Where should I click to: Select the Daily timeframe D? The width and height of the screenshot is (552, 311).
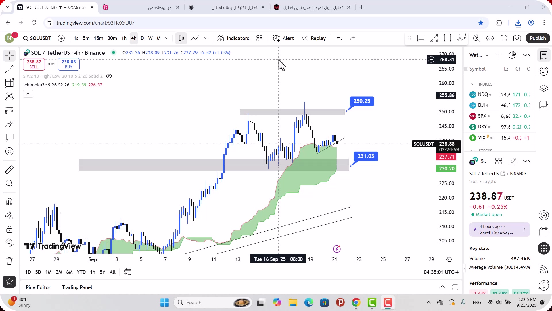(x=142, y=38)
